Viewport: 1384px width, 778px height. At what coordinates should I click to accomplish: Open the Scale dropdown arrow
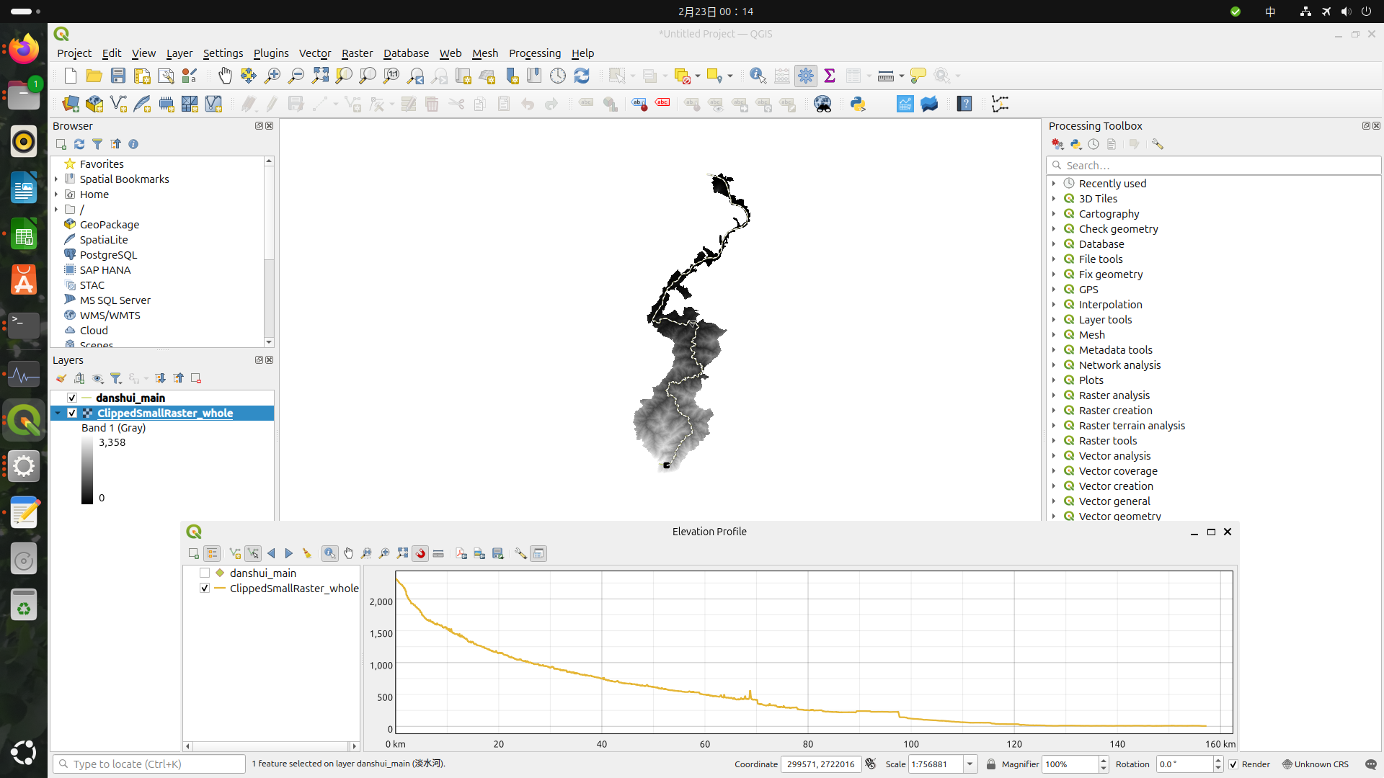click(x=970, y=764)
